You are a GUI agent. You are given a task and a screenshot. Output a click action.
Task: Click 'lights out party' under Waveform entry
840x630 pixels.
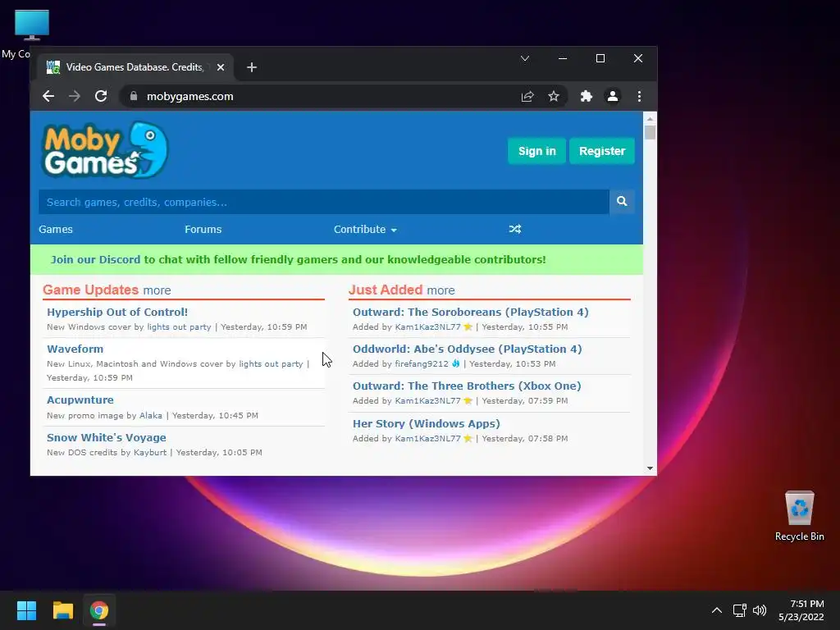pos(271,363)
